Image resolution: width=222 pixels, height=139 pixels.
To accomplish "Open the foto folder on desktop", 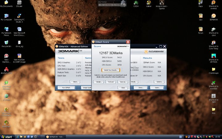I will pos(213,111).
